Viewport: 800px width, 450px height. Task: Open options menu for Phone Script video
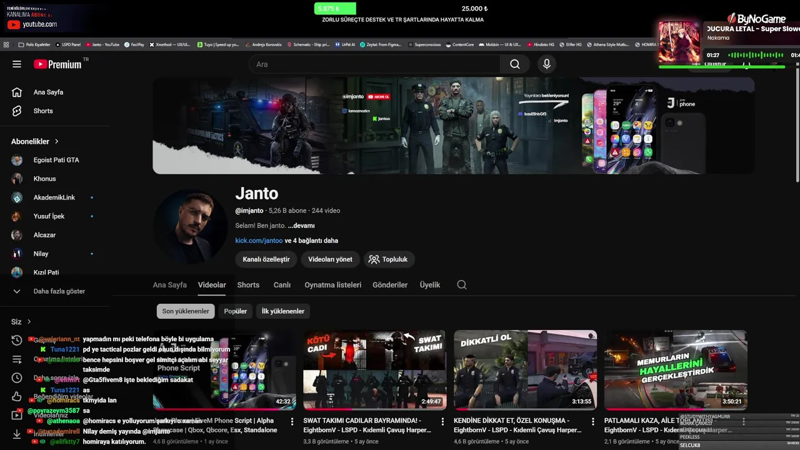click(292, 422)
